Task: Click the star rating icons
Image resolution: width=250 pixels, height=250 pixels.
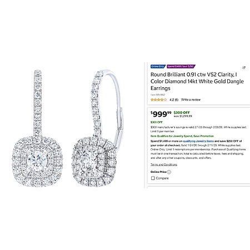Action: 158,100
